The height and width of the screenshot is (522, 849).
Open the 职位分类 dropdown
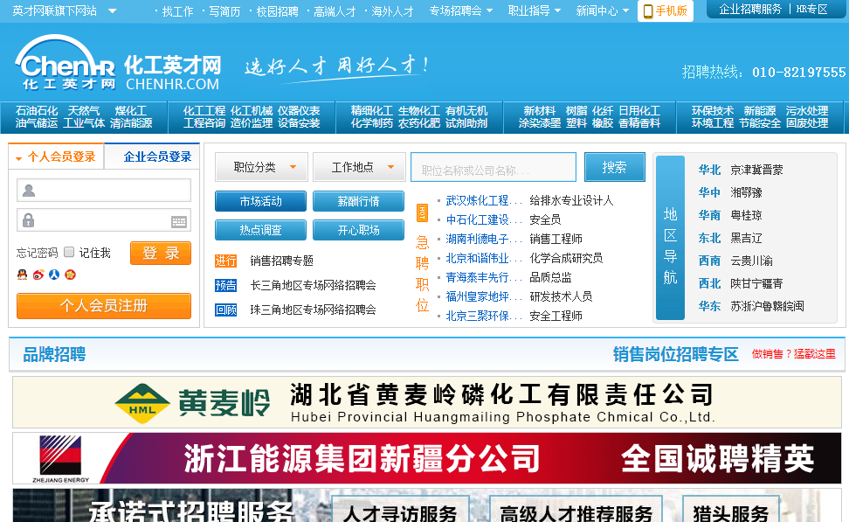pos(261,167)
